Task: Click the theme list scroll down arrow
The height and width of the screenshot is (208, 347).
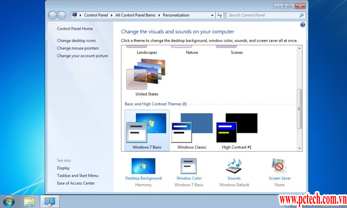Action: pyautogui.click(x=299, y=148)
